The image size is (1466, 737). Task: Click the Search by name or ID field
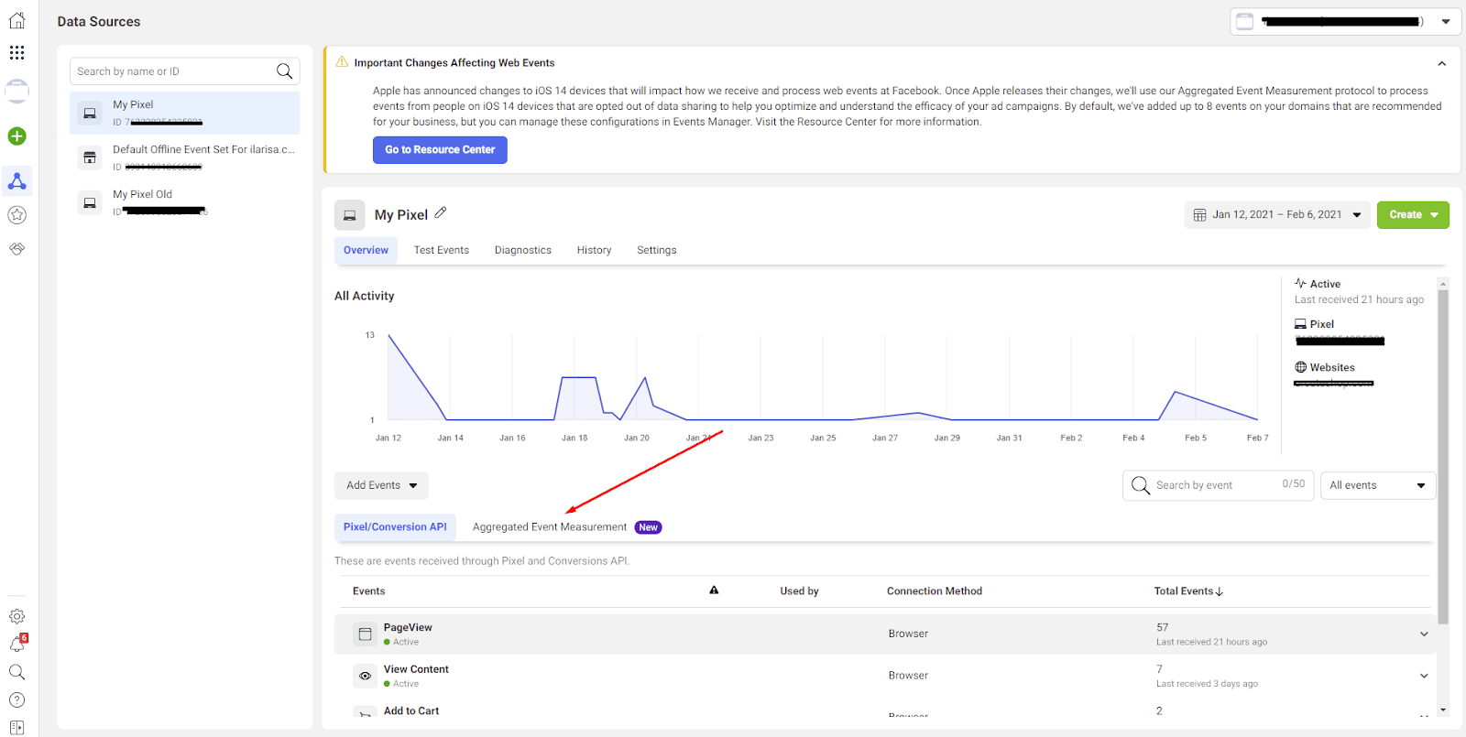[174, 71]
